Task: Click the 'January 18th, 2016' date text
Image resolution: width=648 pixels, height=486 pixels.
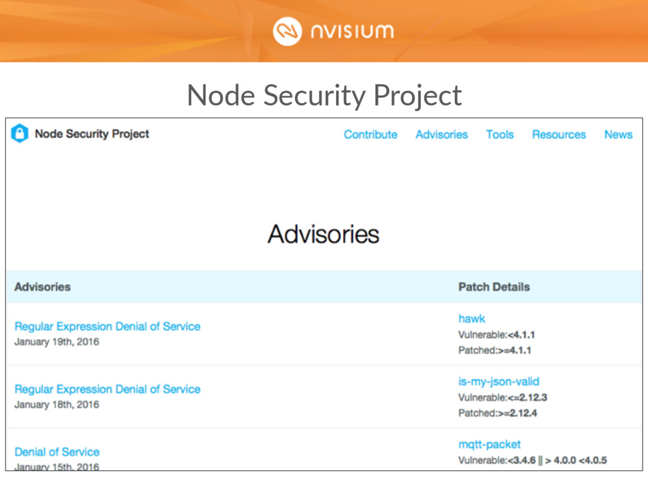Action: click(56, 404)
